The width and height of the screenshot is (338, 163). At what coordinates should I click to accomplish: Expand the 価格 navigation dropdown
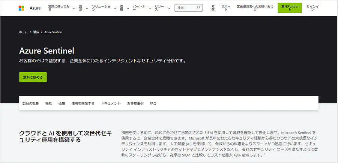pyautogui.click(x=125, y=8)
